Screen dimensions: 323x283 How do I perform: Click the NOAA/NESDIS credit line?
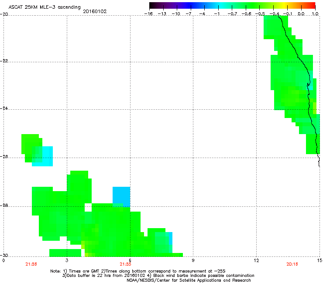point(189,280)
